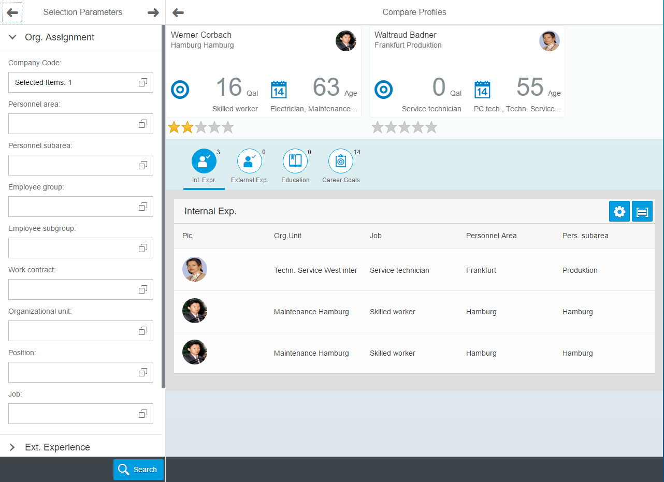Image resolution: width=664 pixels, height=482 pixels.
Task: Collapse the Selection Parameters panel
Action: (153, 12)
